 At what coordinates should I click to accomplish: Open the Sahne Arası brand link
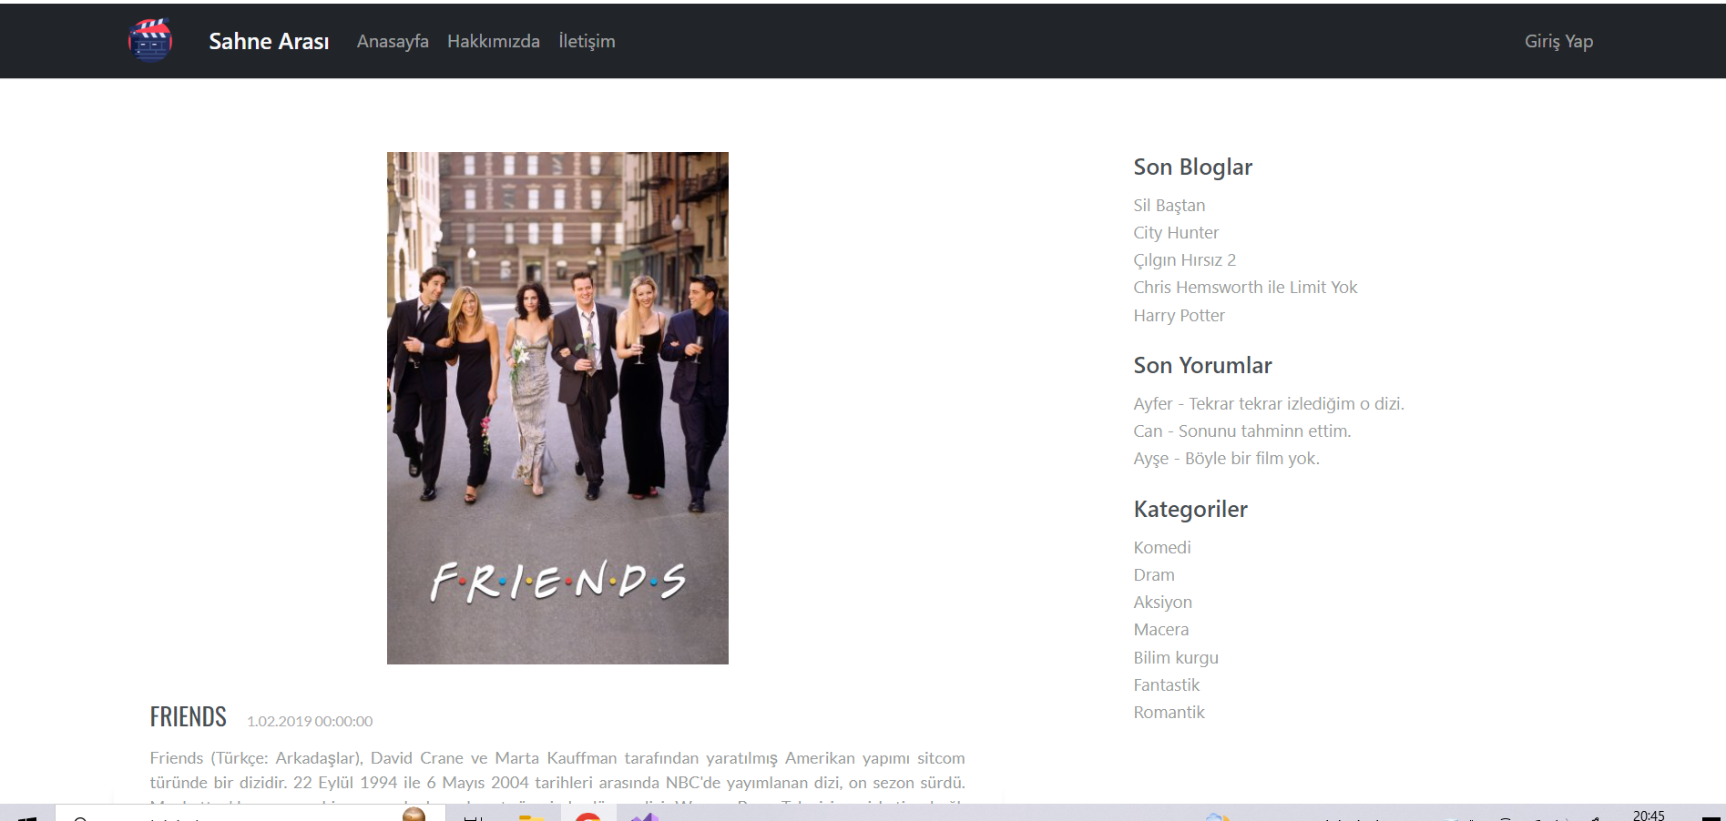pos(269,41)
